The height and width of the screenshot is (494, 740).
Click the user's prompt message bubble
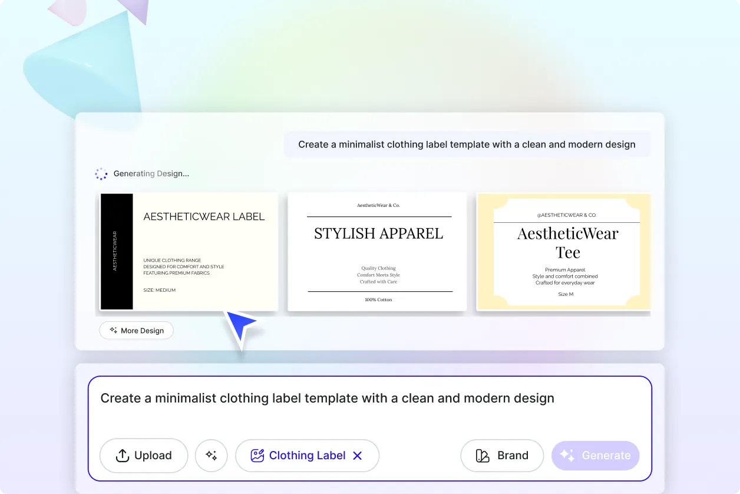(467, 144)
